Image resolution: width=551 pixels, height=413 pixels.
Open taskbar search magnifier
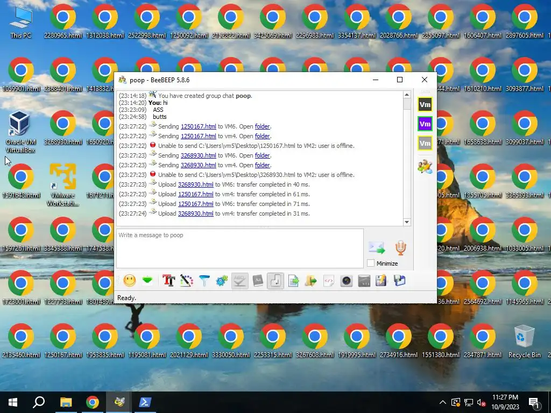pos(39,402)
